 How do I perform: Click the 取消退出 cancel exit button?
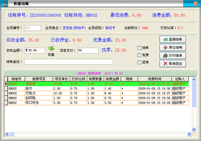(x=172, y=64)
